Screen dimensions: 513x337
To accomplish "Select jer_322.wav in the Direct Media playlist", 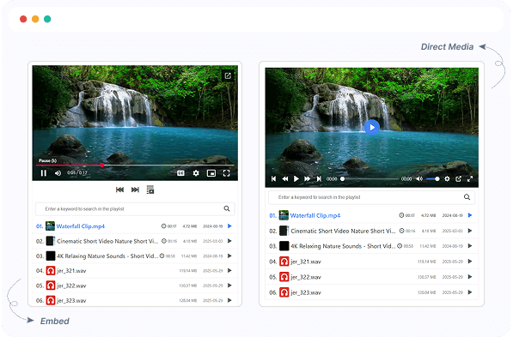I will tap(306, 277).
